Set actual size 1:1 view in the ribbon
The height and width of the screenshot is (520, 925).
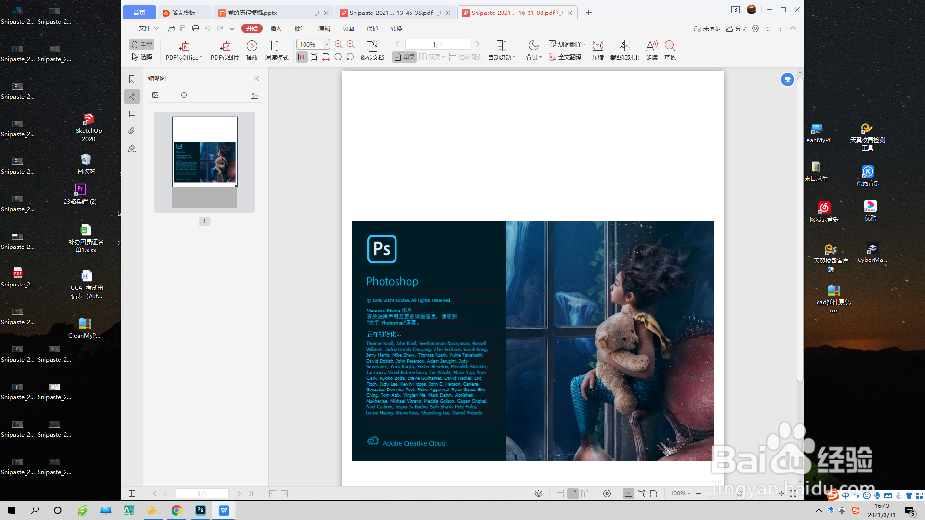pos(302,57)
